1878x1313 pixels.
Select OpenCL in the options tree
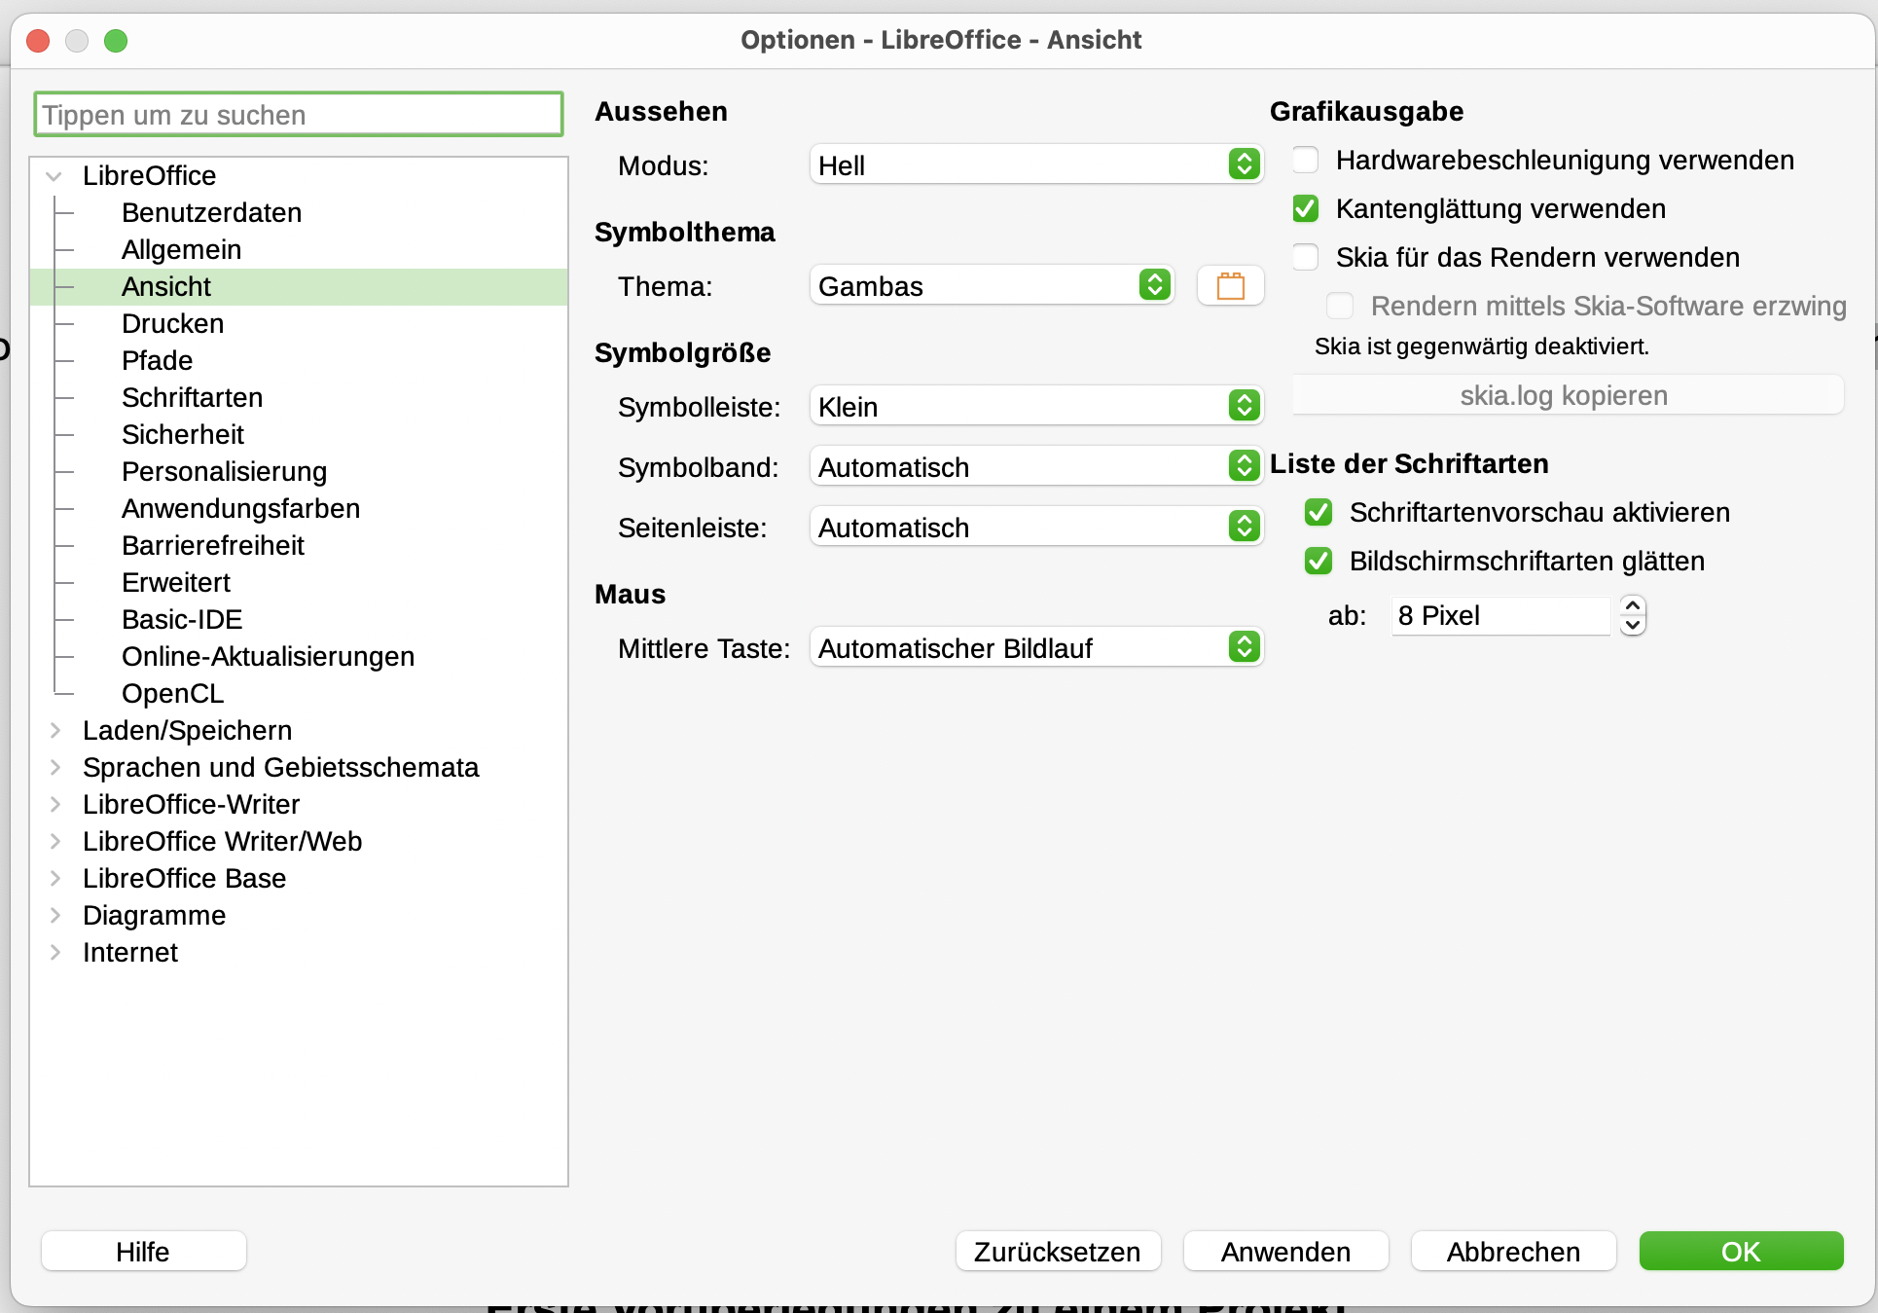[x=172, y=693]
